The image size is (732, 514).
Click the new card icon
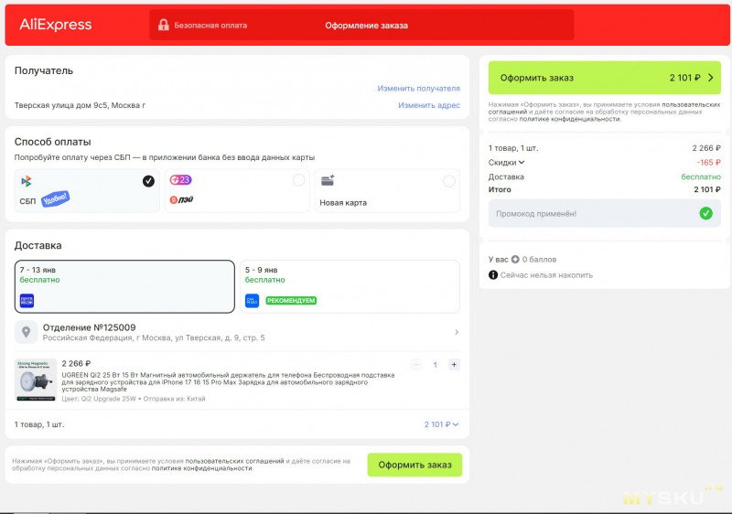(x=328, y=180)
